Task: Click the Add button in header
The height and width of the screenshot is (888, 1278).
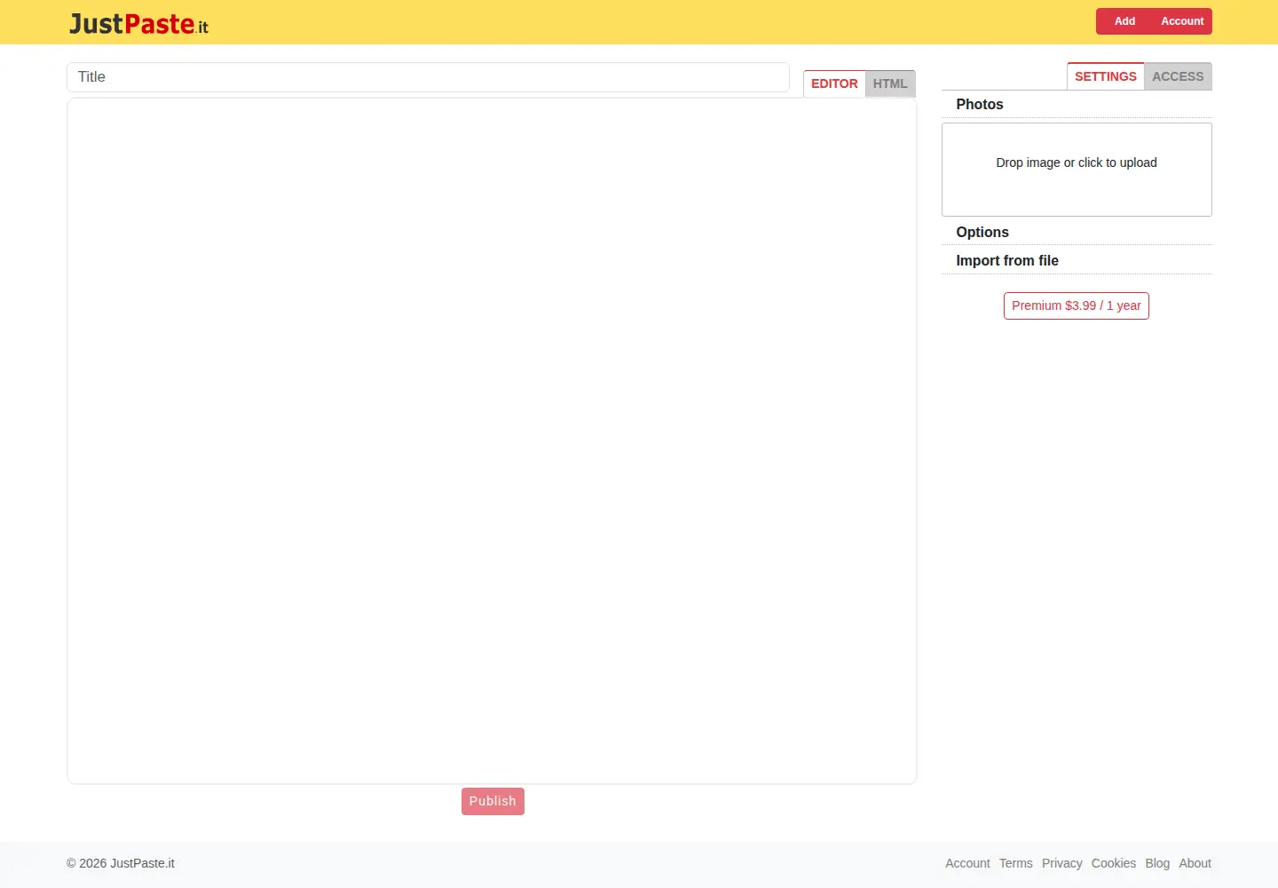Action: pyautogui.click(x=1124, y=21)
